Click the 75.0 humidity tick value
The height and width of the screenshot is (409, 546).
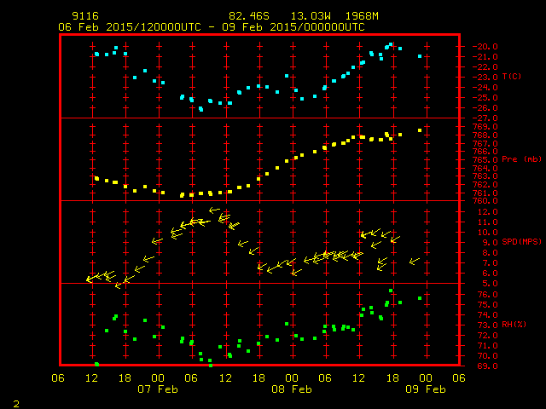pos(488,305)
